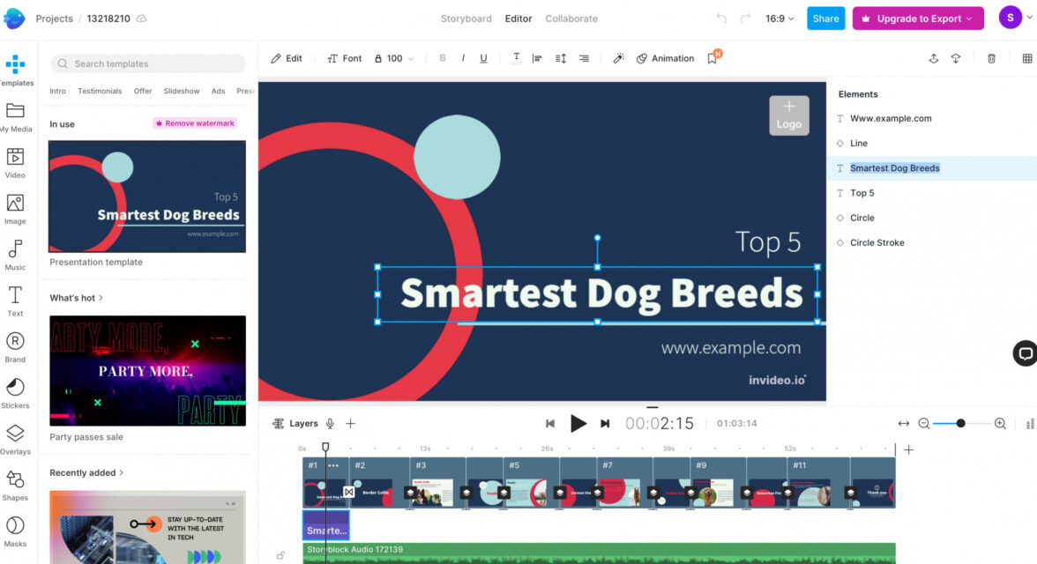Open the Music panel
Image resolution: width=1037 pixels, height=564 pixels.
click(x=15, y=256)
